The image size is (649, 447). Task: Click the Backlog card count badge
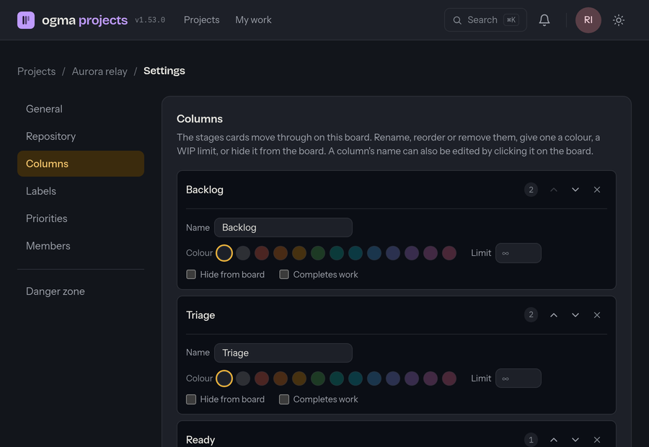click(x=531, y=190)
